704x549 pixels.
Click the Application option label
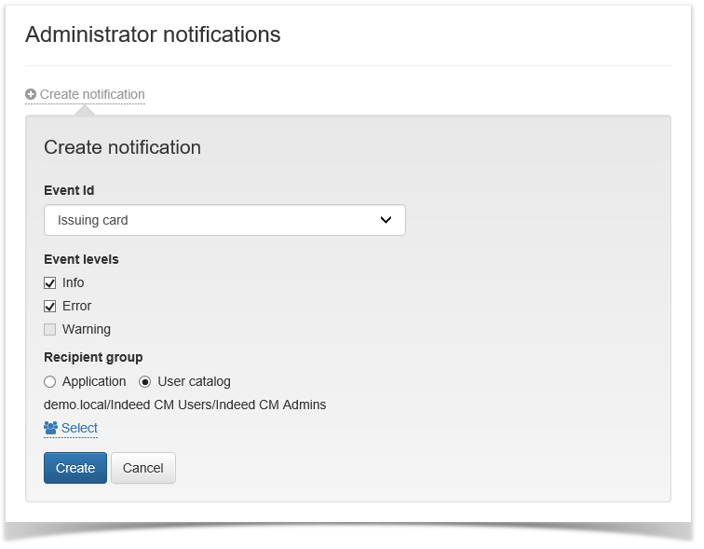[x=94, y=381]
